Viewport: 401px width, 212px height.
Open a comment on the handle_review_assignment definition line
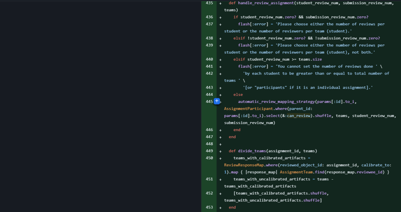pyautogui.click(x=220, y=3)
